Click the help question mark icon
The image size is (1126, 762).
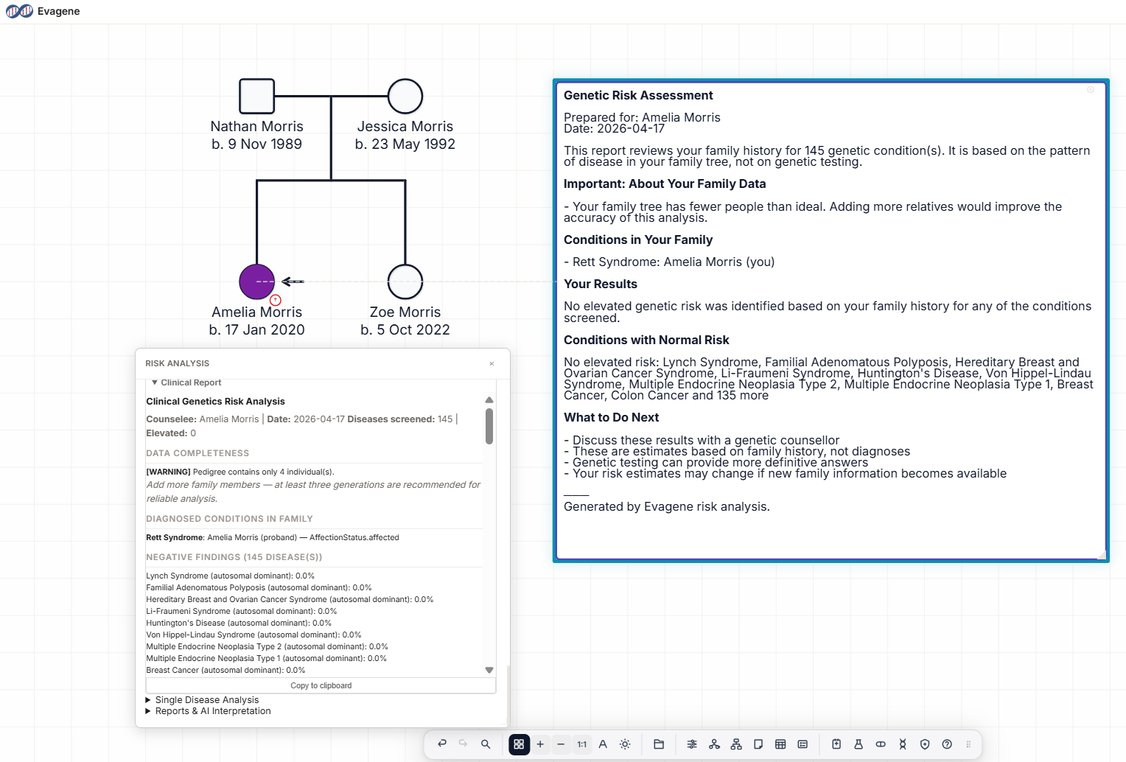click(x=947, y=744)
